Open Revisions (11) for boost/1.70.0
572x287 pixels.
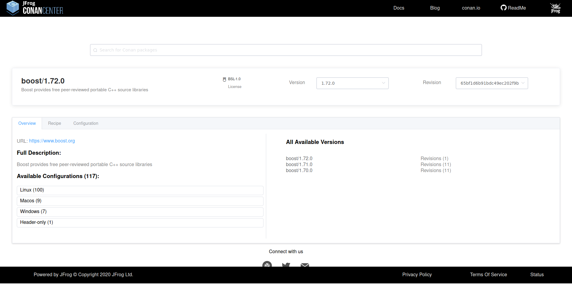pyautogui.click(x=436, y=170)
